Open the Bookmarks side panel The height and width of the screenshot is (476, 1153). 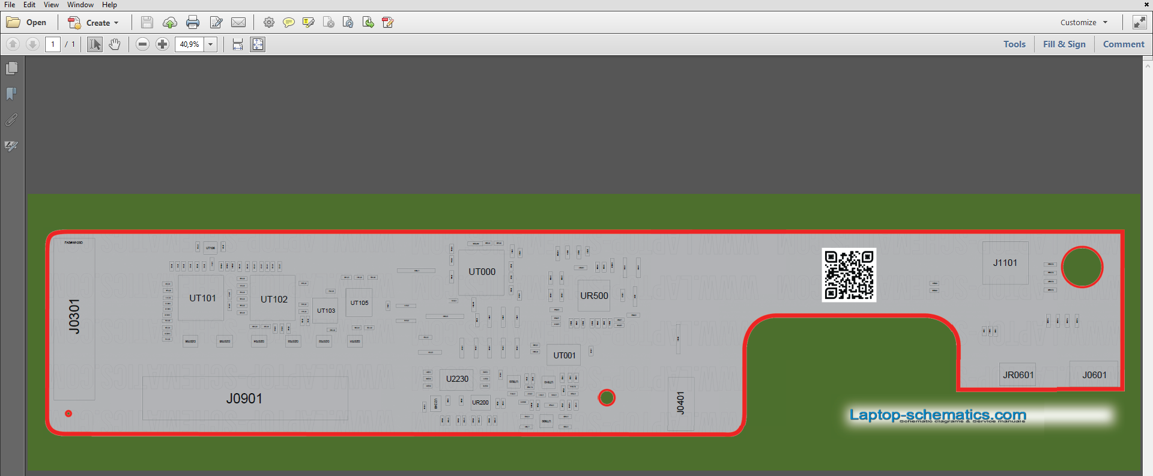tap(11, 94)
